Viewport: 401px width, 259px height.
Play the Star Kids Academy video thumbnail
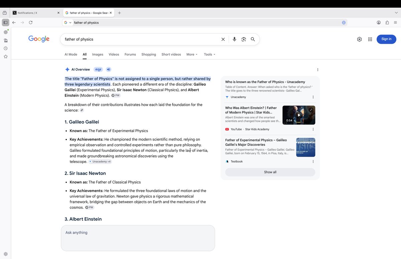299,115
